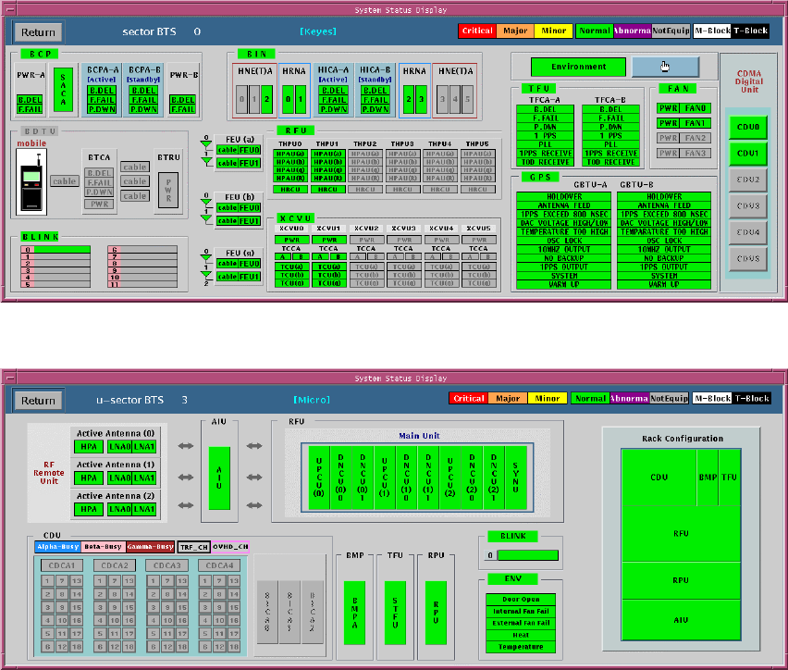Click the Gamma-Busy legend label
Image resolution: width=788 pixels, height=670 pixels.
pyautogui.click(x=150, y=547)
